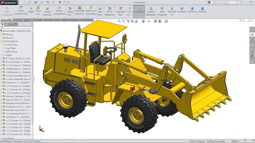Open the Assembly Features dropdown arrow
The image size is (255, 143).
tap(79, 16)
